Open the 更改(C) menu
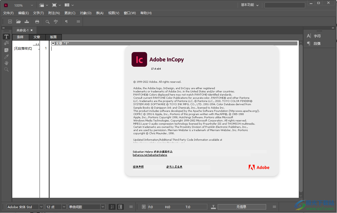Image resolution: width=337 pixels, height=213 pixels. point(70,13)
